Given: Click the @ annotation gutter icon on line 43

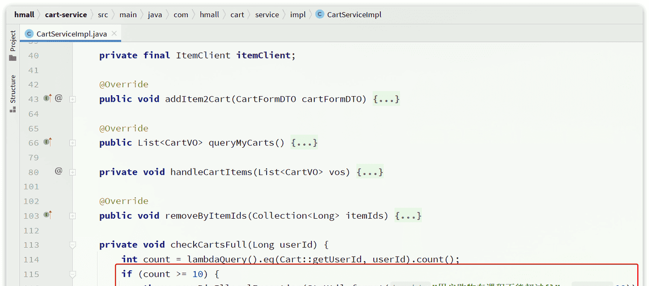Looking at the screenshot, I should [59, 98].
